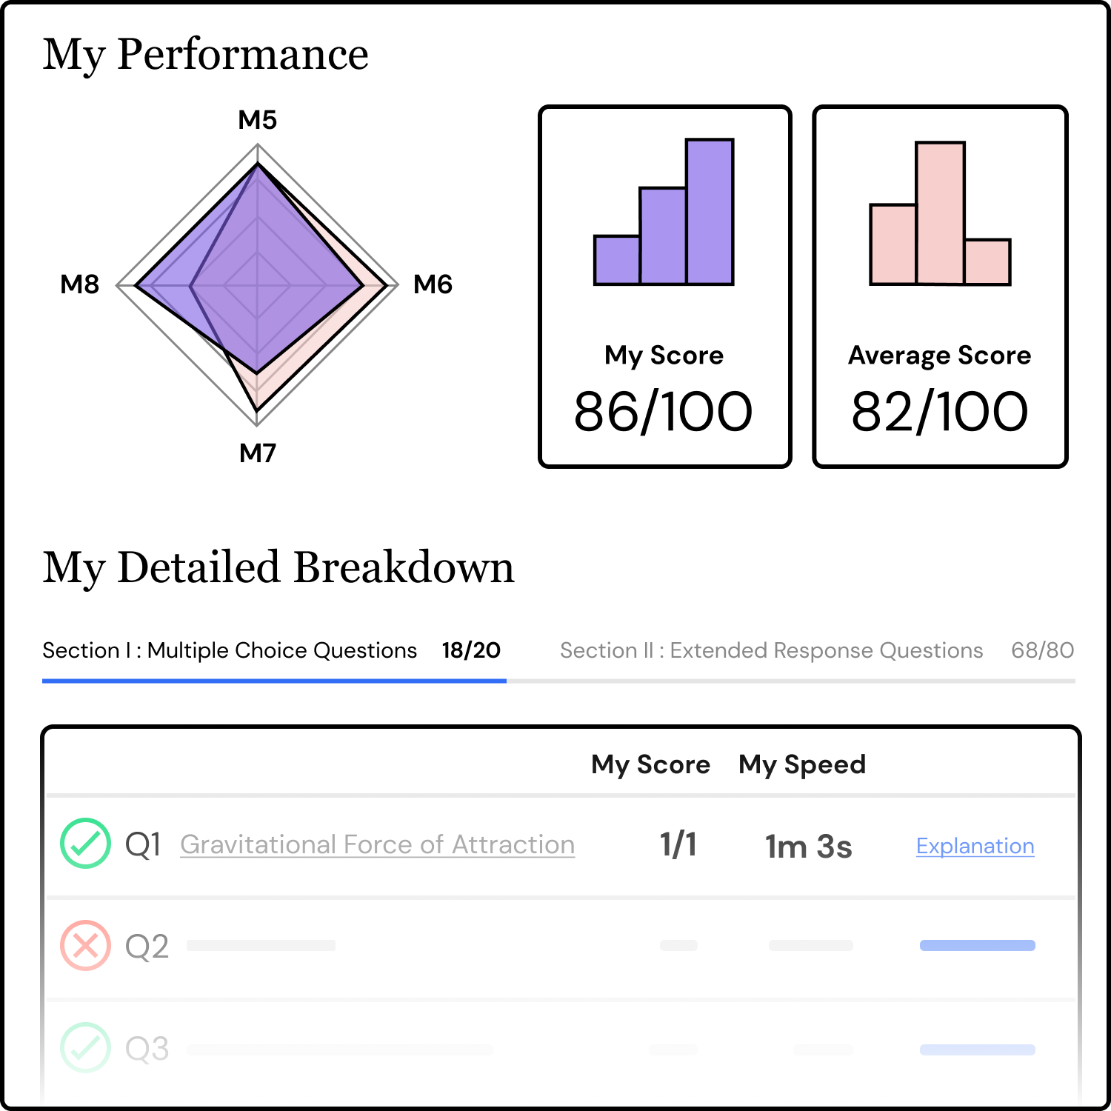Expand the Q3 explanation entry
Viewport: 1111px width, 1111px height.
976,1048
